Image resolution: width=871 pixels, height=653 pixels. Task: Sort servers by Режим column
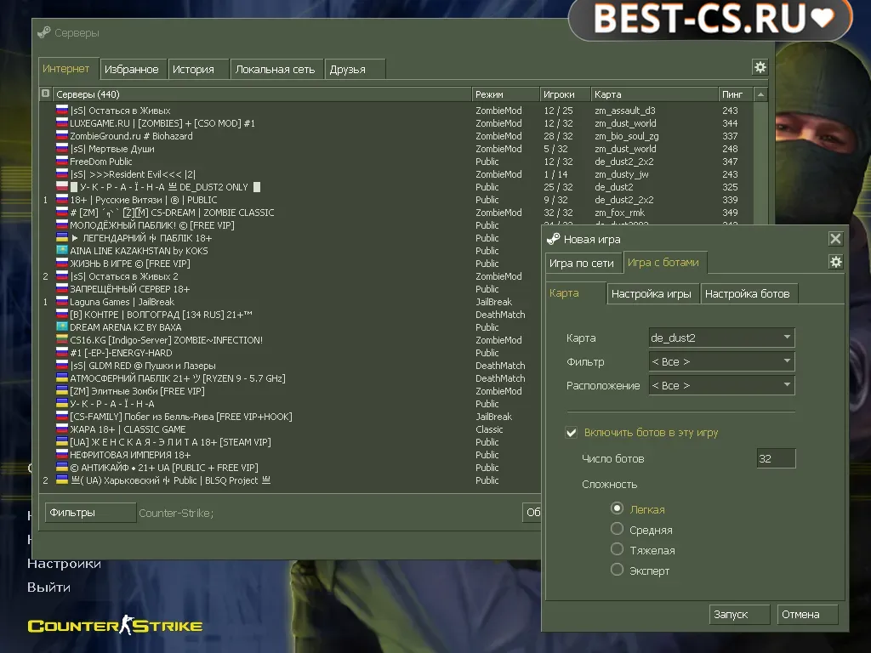tap(505, 94)
